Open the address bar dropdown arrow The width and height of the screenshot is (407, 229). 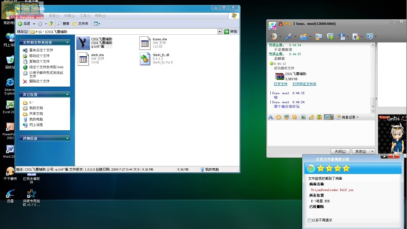click(x=219, y=32)
